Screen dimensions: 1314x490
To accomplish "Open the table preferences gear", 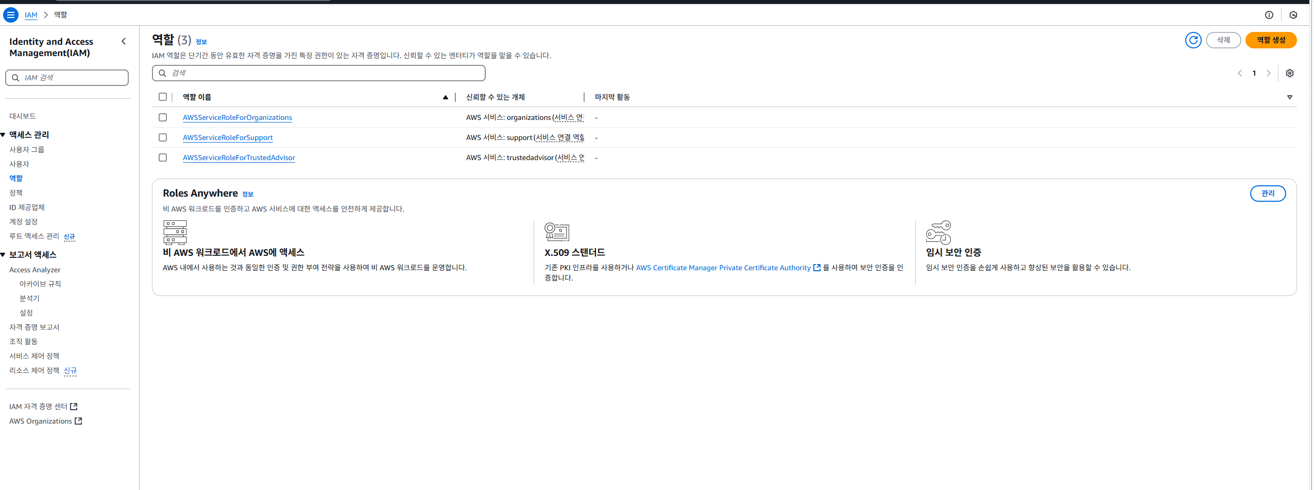I will [x=1290, y=73].
